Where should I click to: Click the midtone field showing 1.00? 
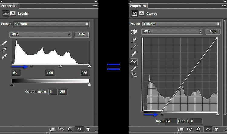[50, 73]
